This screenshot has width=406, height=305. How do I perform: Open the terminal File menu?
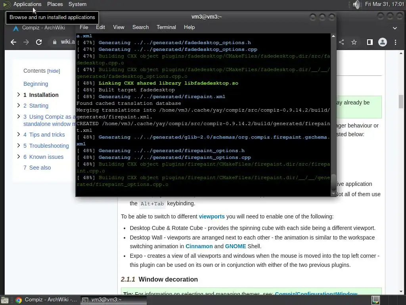tap(84, 27)
